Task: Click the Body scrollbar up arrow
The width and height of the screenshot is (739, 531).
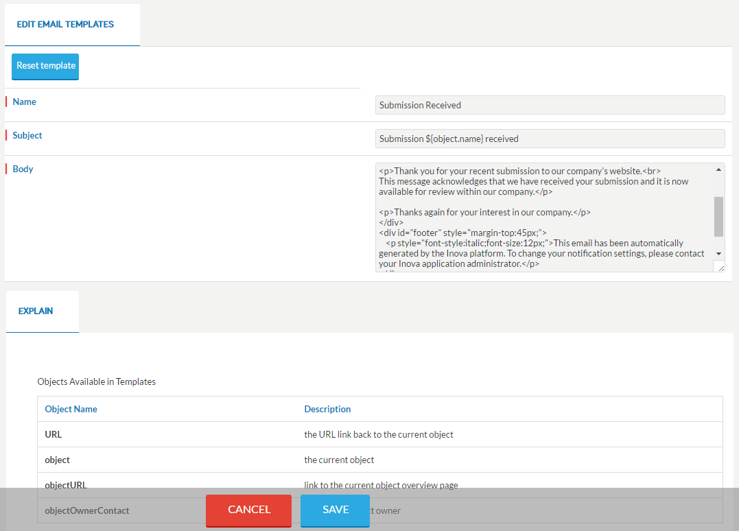Action: pyautogui.click(x=718, y=169)
